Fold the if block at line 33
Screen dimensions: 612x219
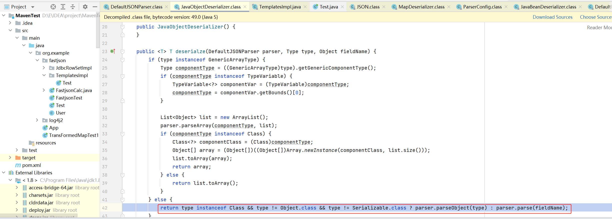122,134
